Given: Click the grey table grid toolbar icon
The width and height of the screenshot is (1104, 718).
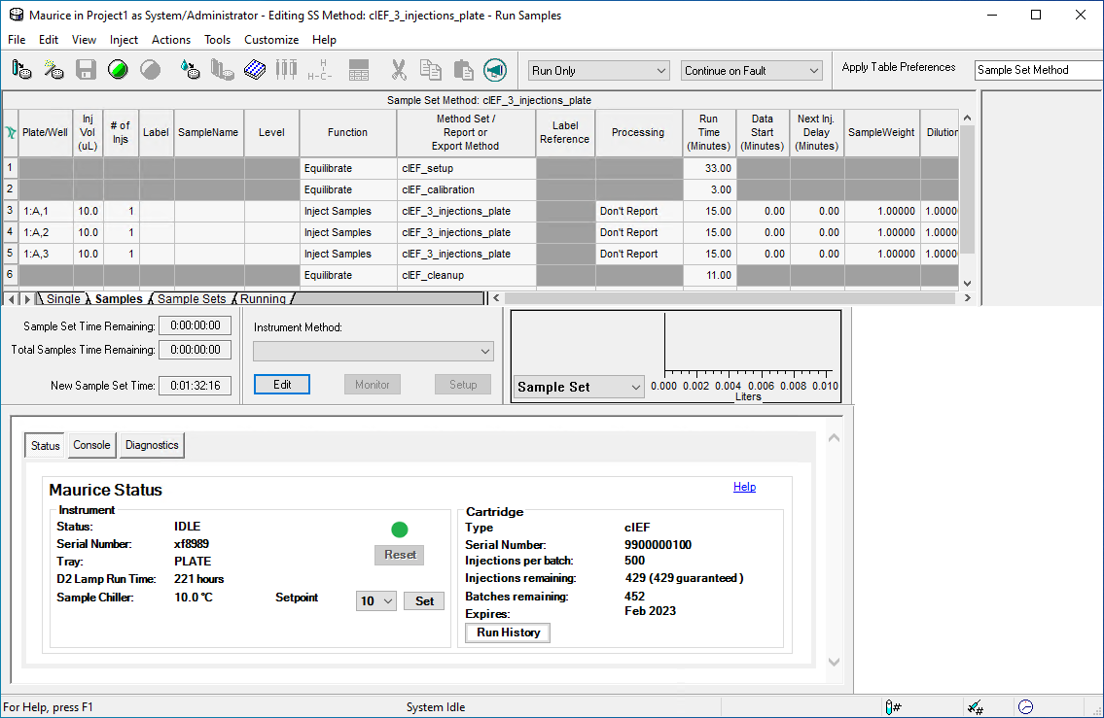Looking at the screenshot, I should coord(358,70).
